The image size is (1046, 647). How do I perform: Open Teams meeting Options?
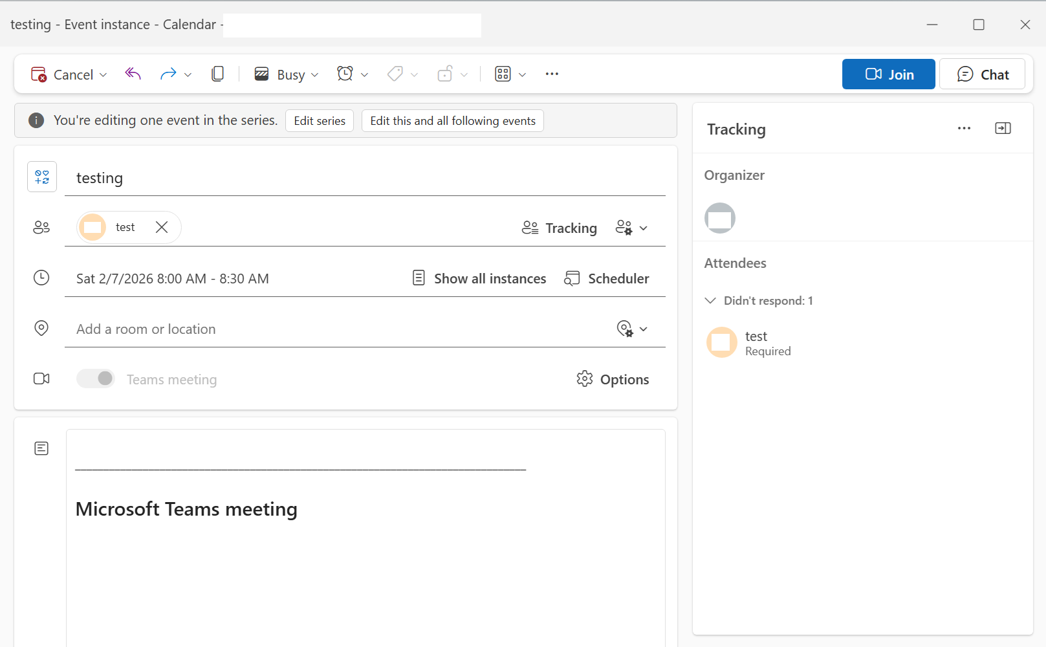613,379
